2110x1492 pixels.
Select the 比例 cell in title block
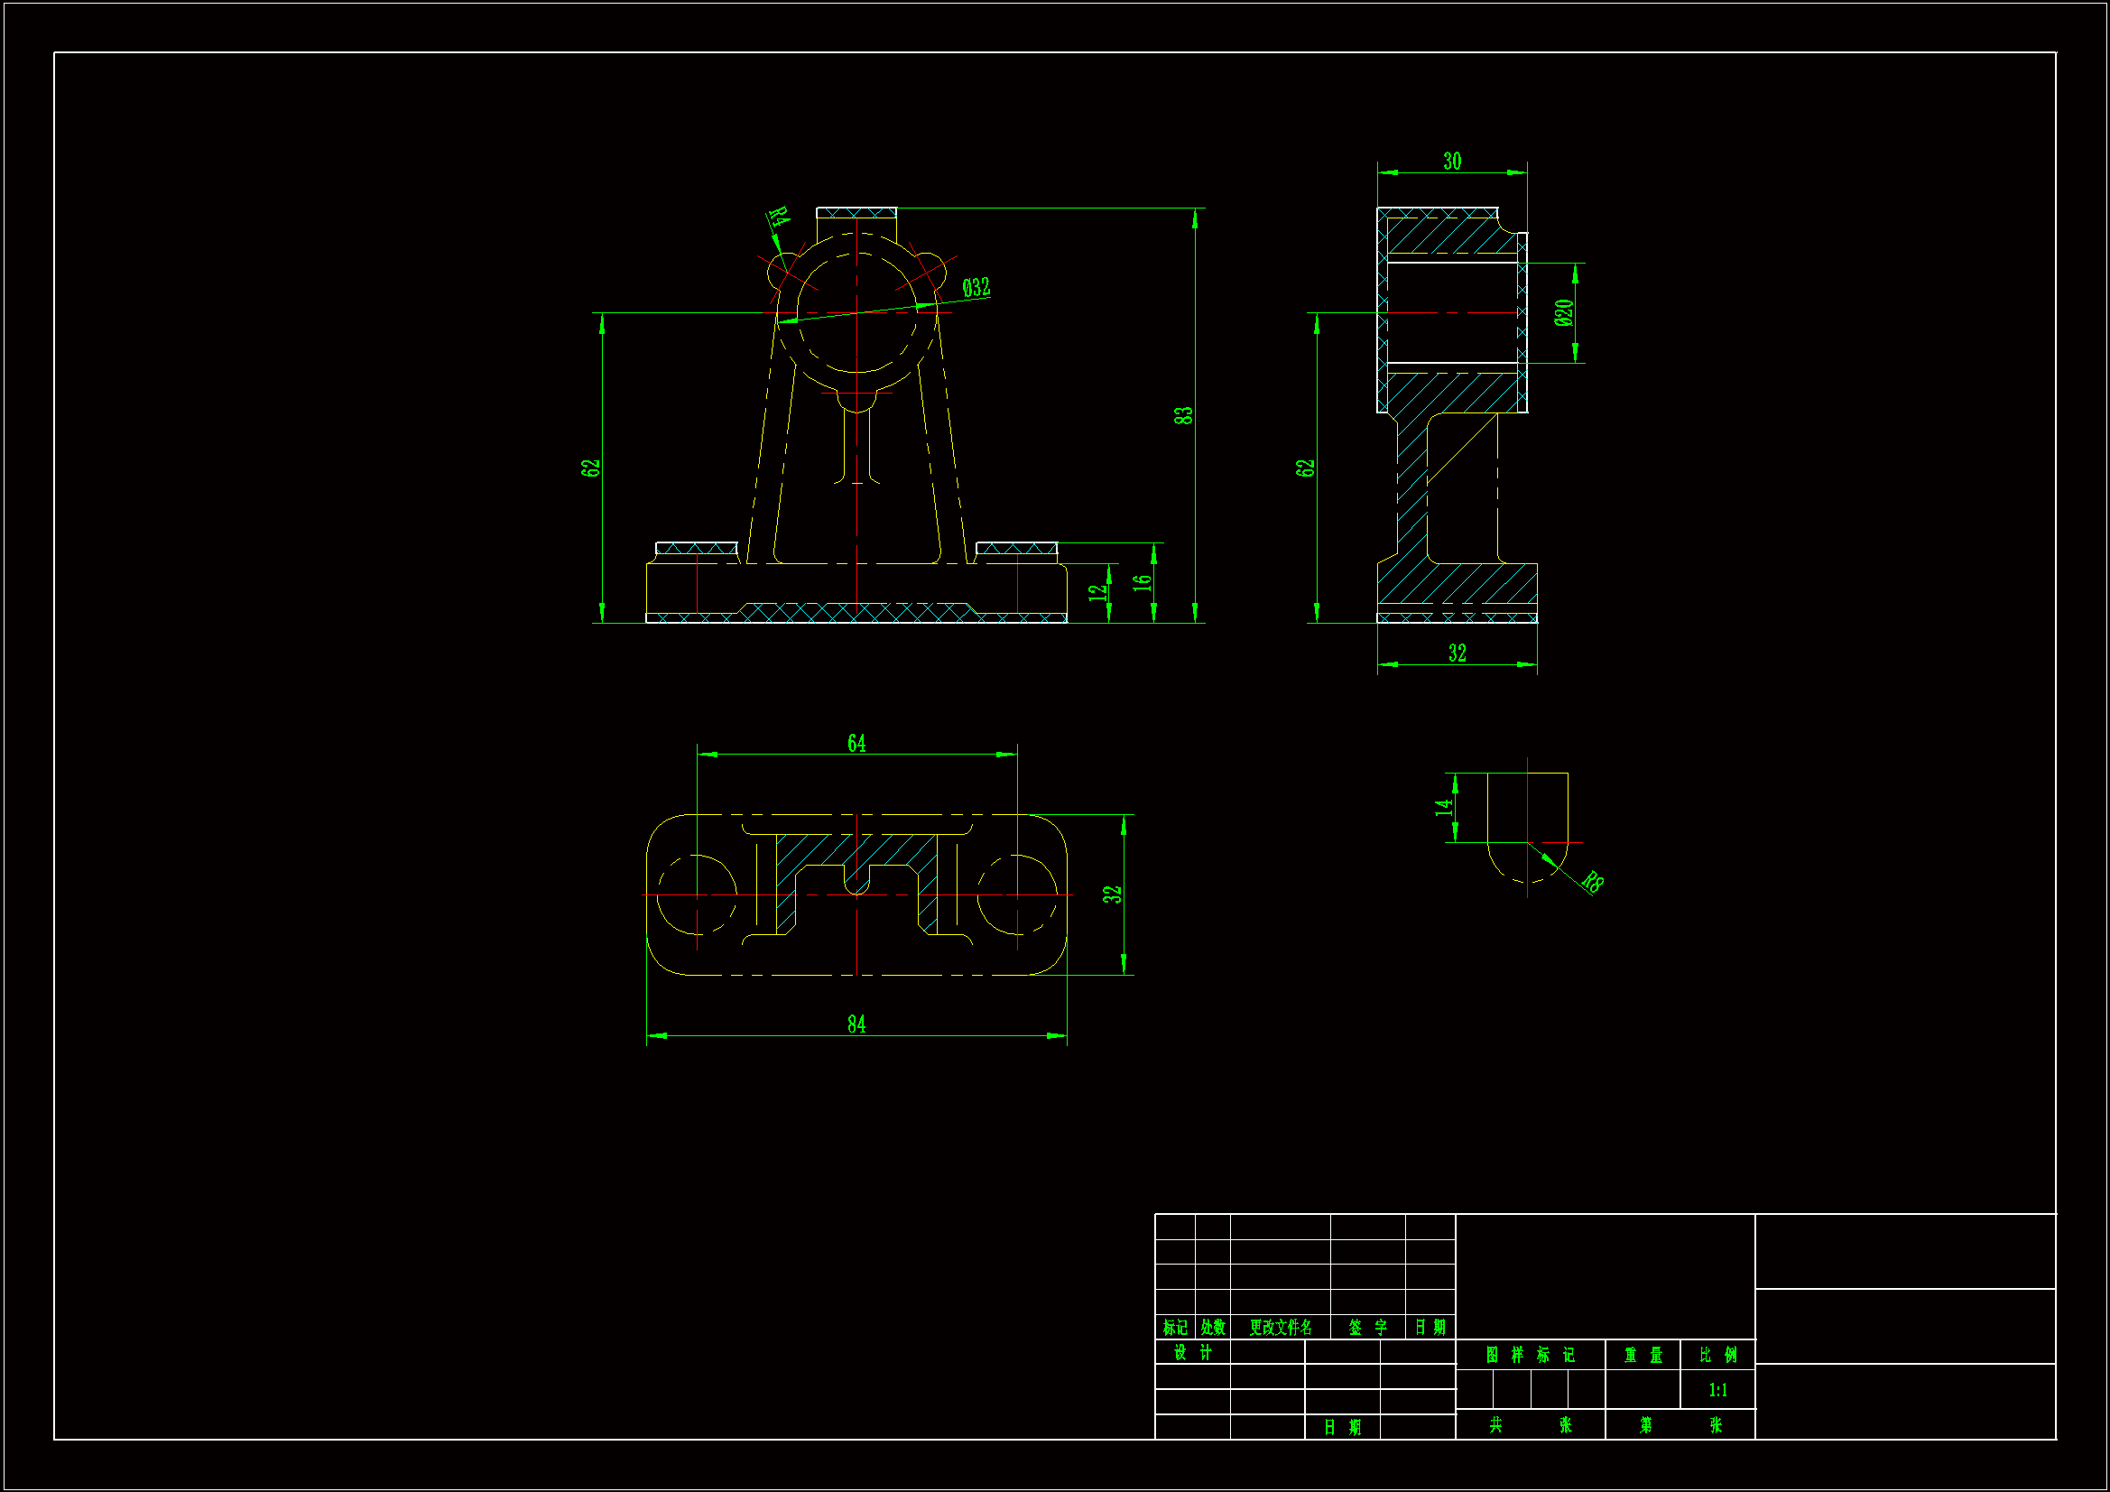click(x=1717, y=1355)
